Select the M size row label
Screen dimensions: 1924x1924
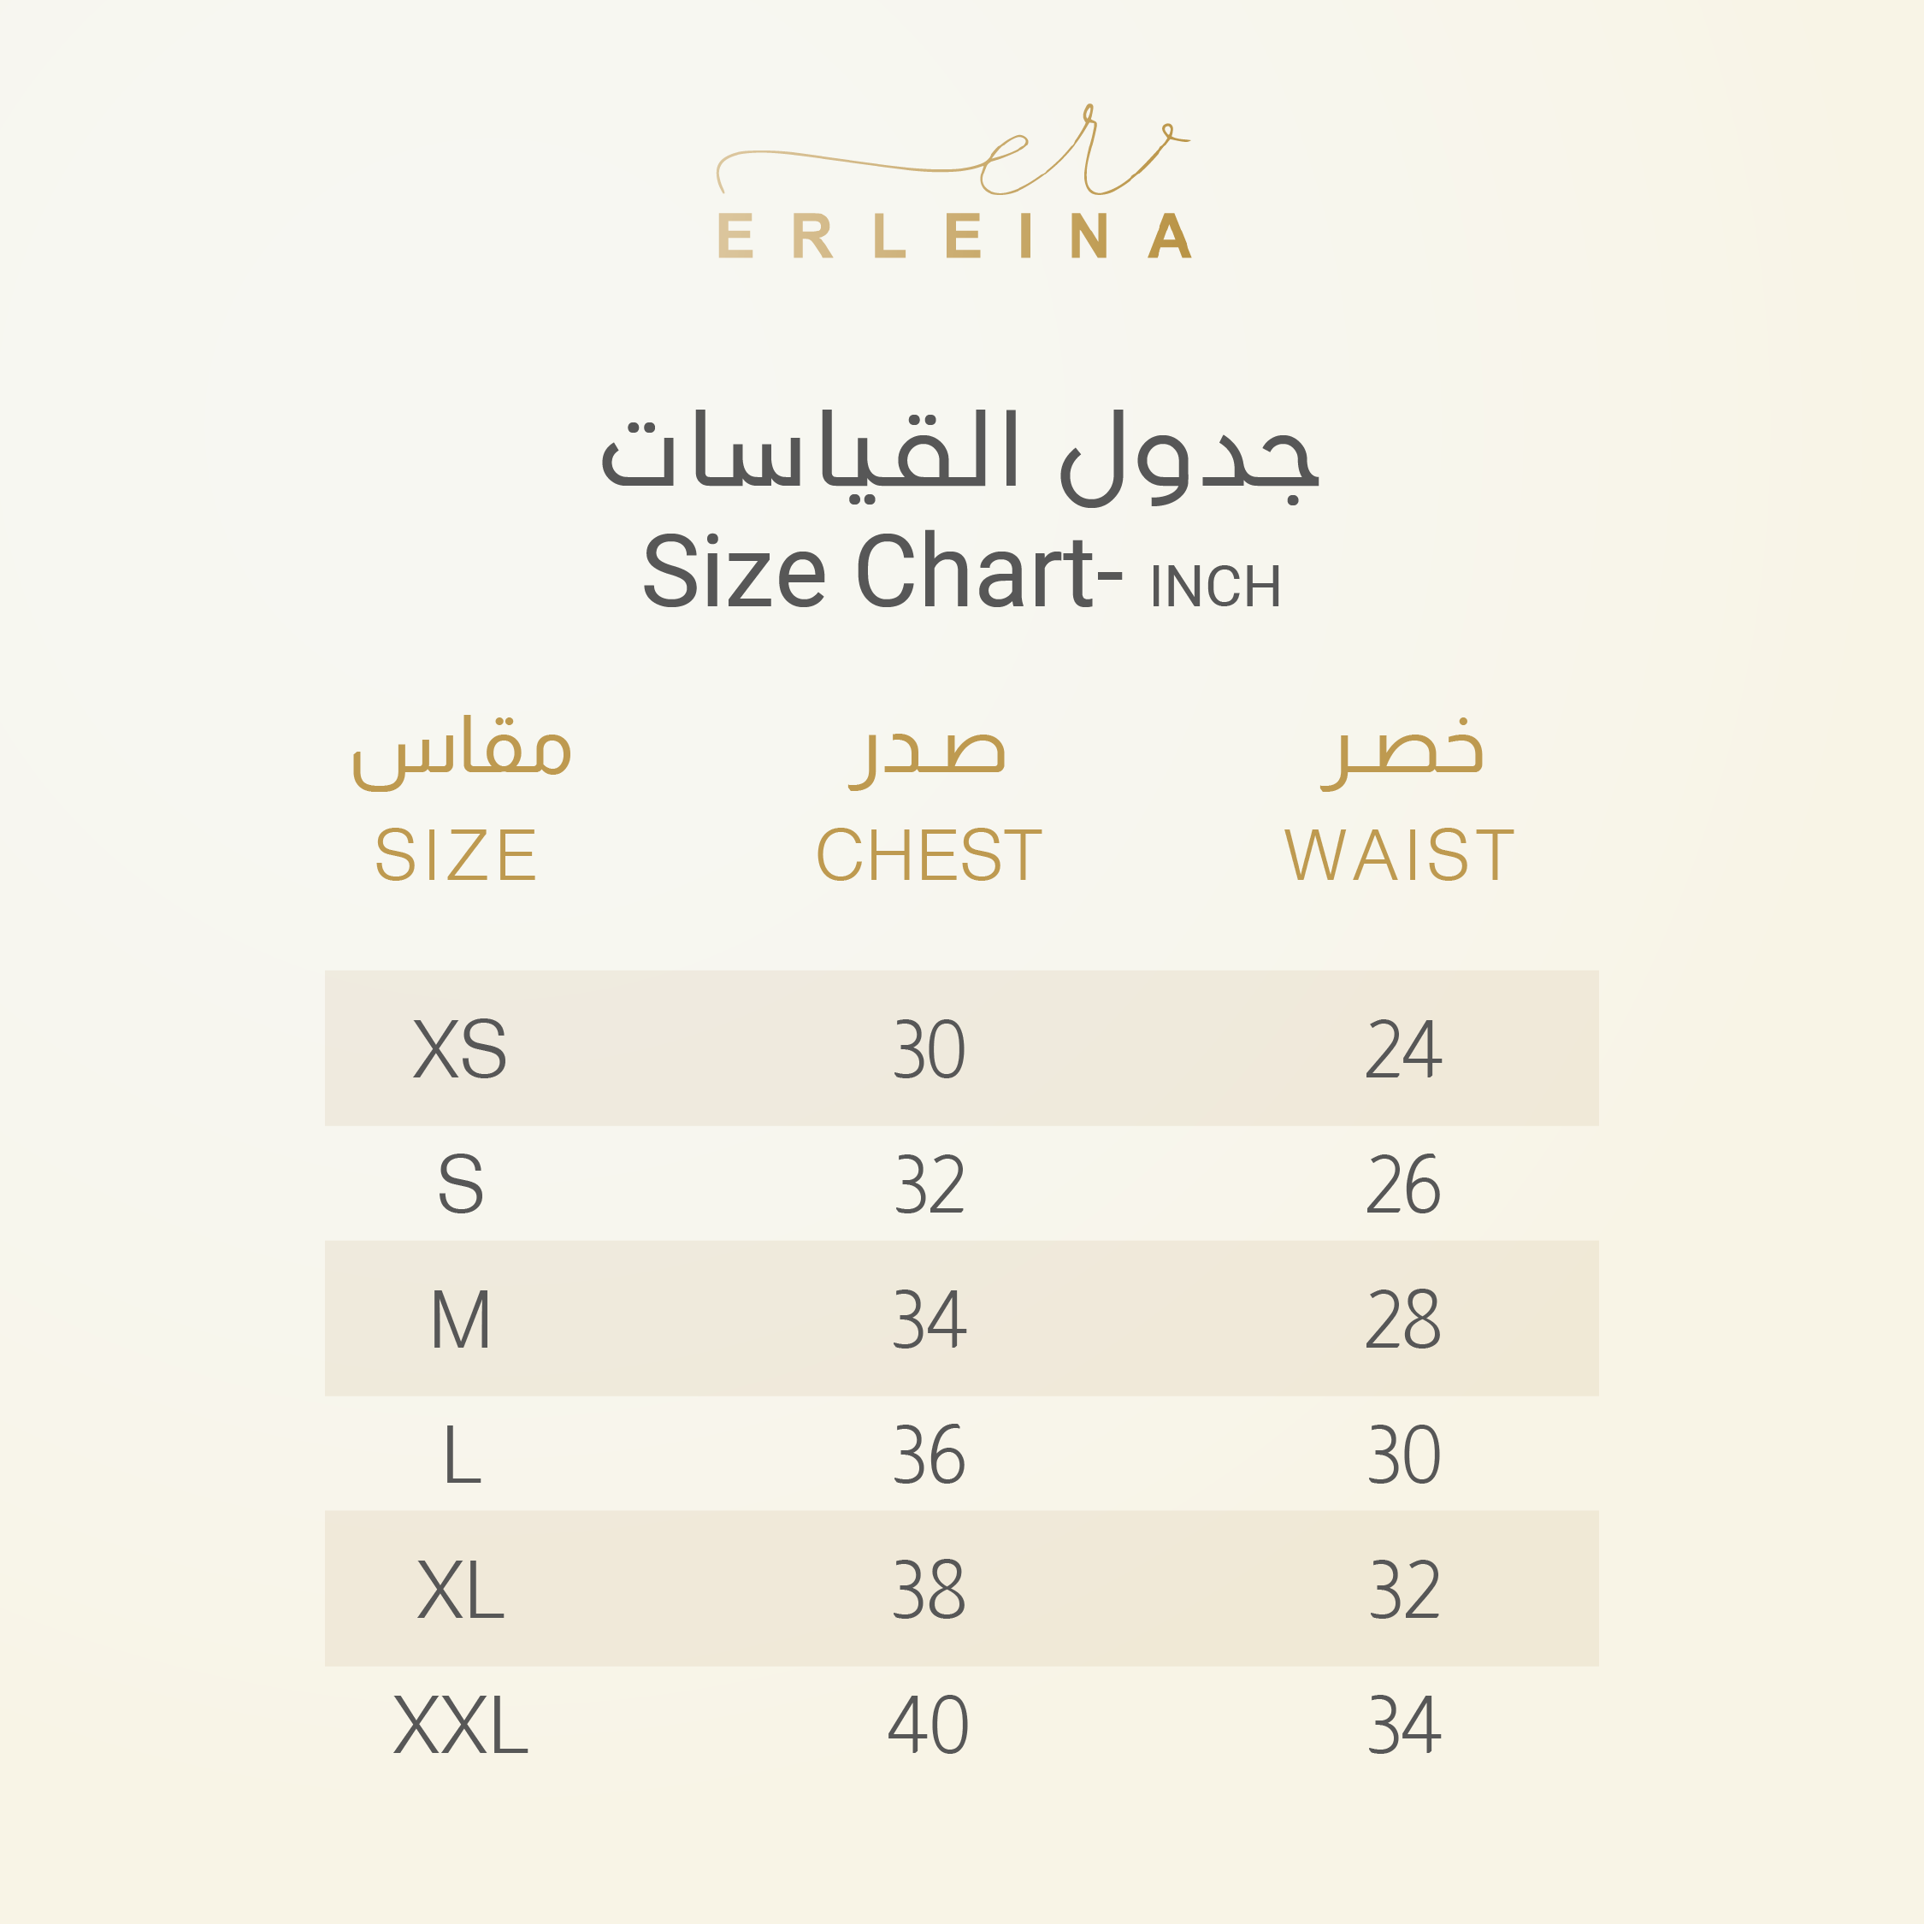pos(460,1320)
